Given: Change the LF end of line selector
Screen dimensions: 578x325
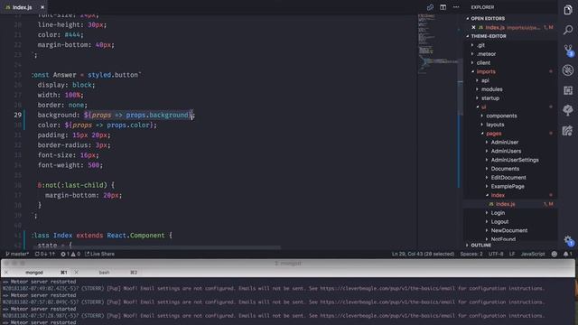Looking at the screenshot, I should pyautogui.click(x=512, y=254).
